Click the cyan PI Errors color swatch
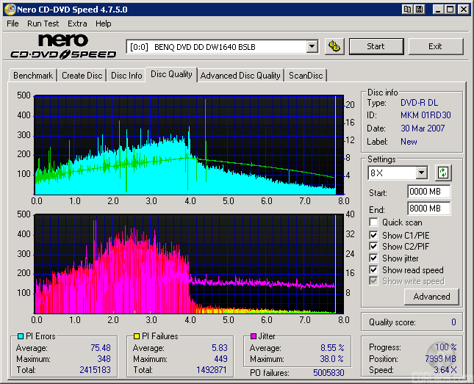This screenshot has width=474, height=384. 20,336
